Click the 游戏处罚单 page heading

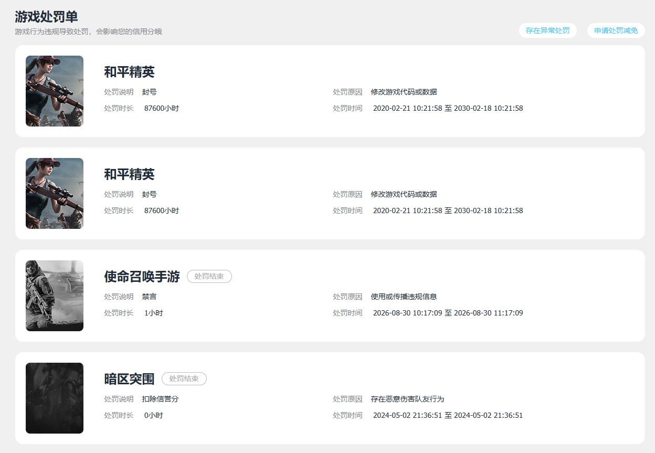point(46,16)
